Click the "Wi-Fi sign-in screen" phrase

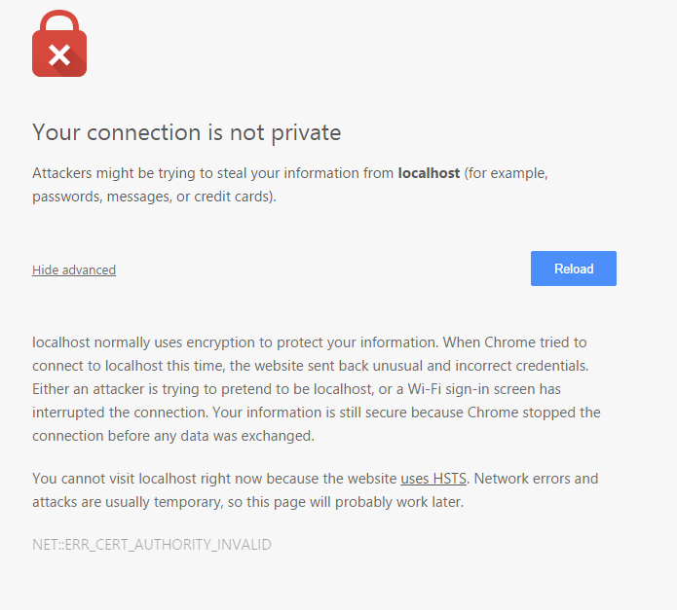pos(466,389)
